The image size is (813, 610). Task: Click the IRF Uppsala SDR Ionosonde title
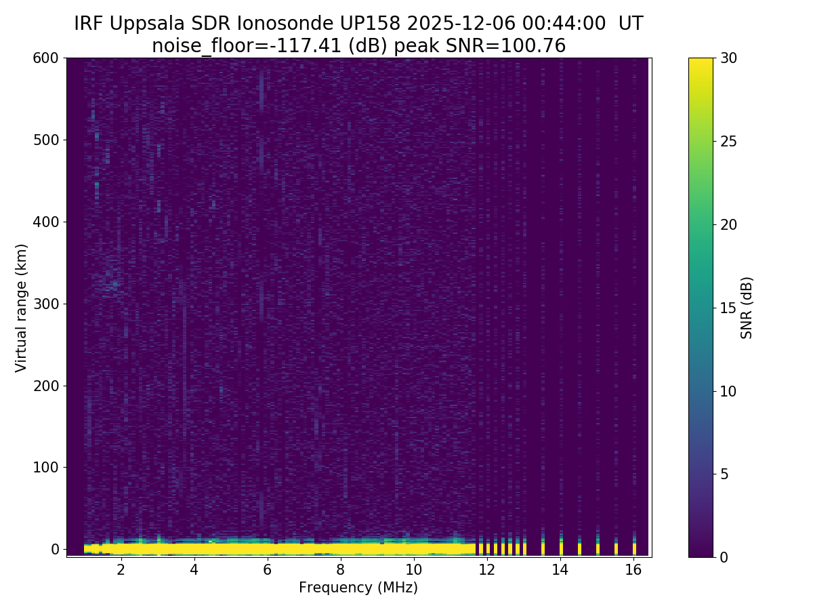click(x=358, y=24)
